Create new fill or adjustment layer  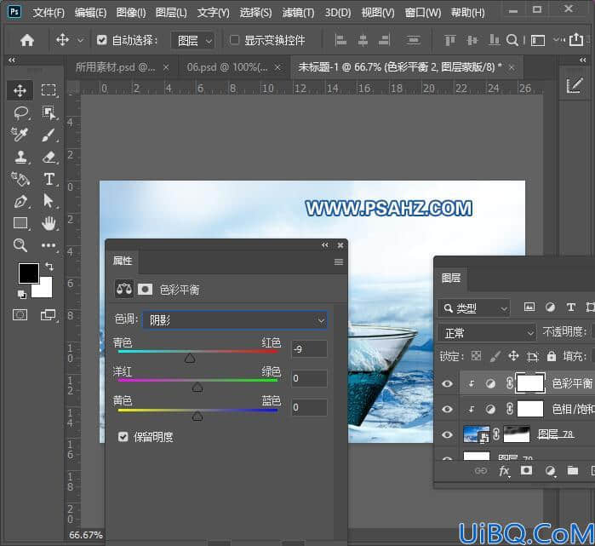[550, 471]
